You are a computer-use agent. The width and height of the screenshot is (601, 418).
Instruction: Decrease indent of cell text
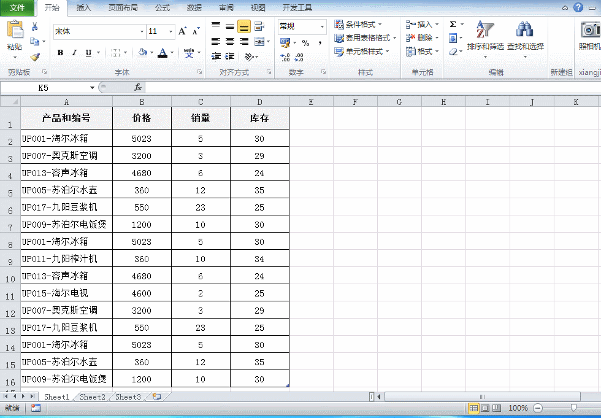click(x=216, y=56)
